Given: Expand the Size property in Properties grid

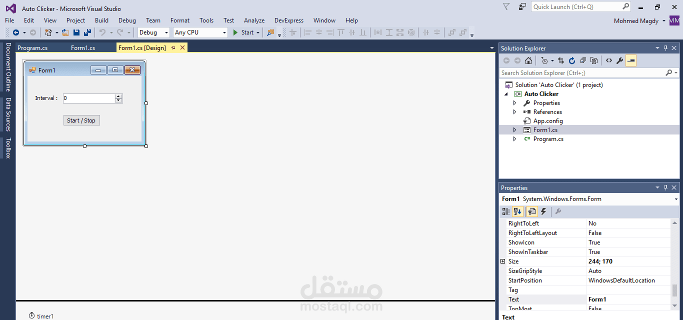Looking at the screenshot, I should tap(503, 261).
